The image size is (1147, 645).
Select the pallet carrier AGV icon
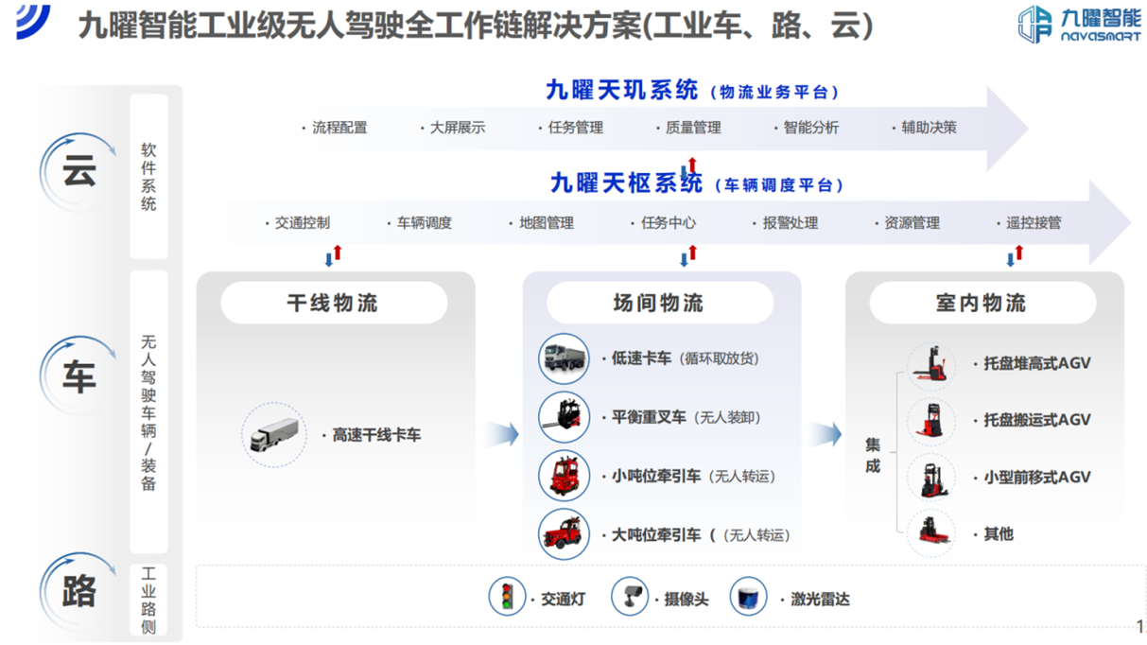click(931, 420)
